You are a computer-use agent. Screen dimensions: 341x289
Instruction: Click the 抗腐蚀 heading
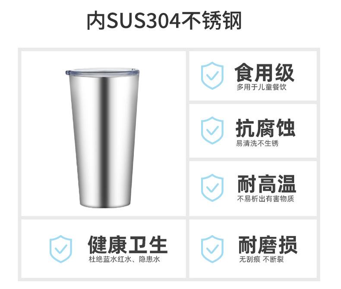click(x=265, y=128)
